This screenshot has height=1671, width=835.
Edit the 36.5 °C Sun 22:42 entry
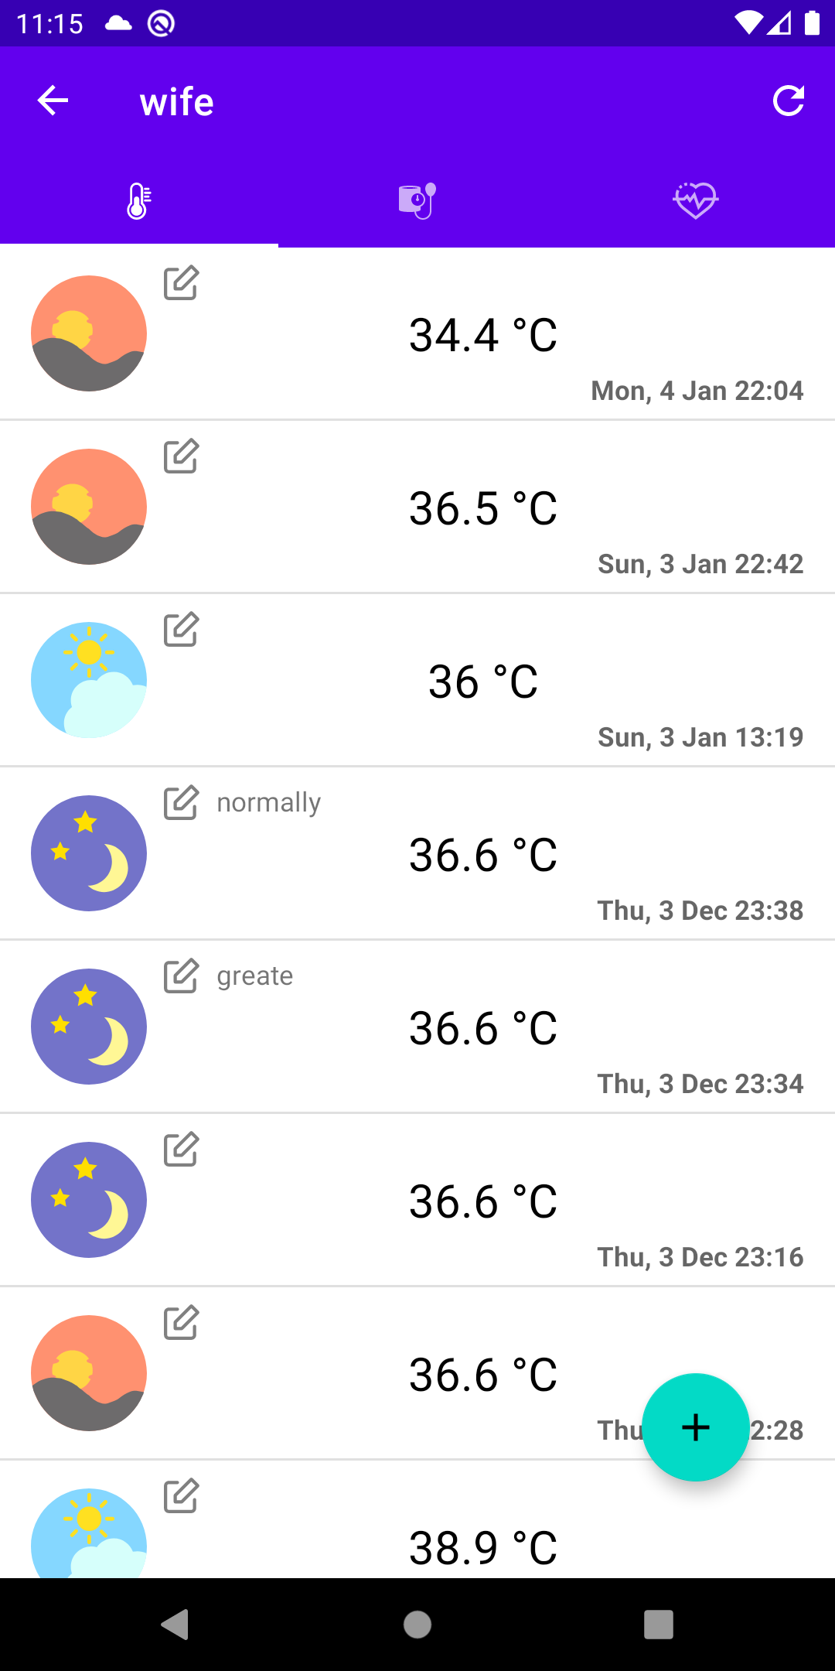[182, 456]
